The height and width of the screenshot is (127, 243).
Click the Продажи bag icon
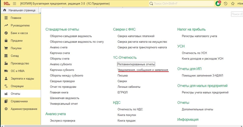[x=6, y=40]
